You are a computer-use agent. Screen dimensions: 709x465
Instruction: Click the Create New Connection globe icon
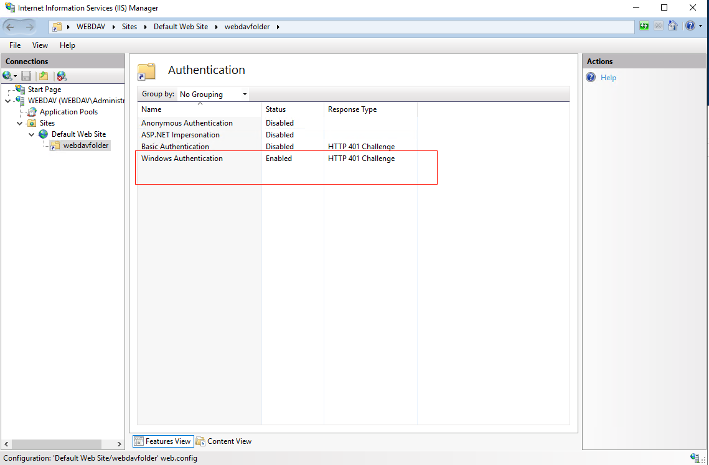tap(7, 76)
